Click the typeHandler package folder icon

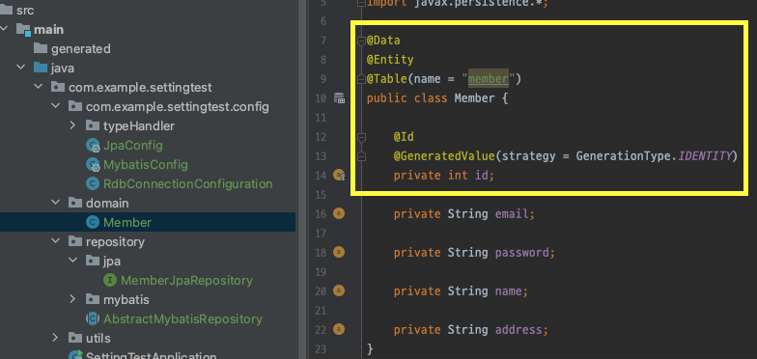pos(93,125)
